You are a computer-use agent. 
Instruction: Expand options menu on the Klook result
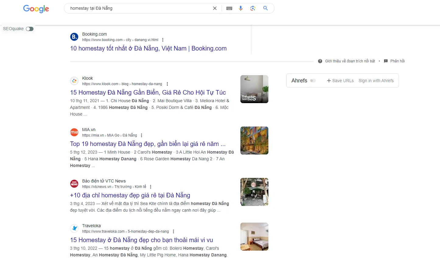(167, 84)
